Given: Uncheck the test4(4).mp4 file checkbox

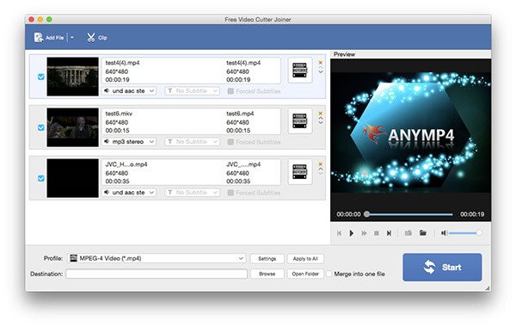Looking at the screenshot, I should pos(40,77).
